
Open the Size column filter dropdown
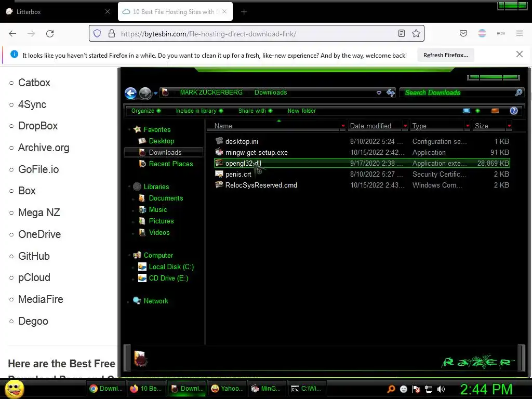pos(509,126)
